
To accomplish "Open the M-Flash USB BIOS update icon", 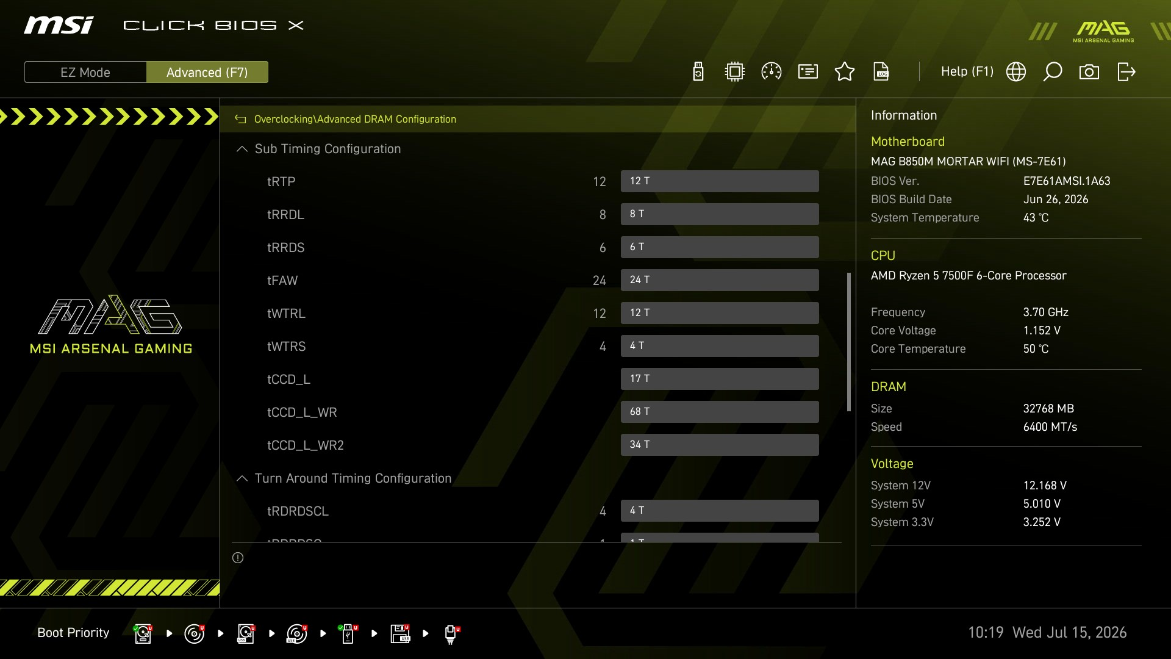I will pos(698,72).
